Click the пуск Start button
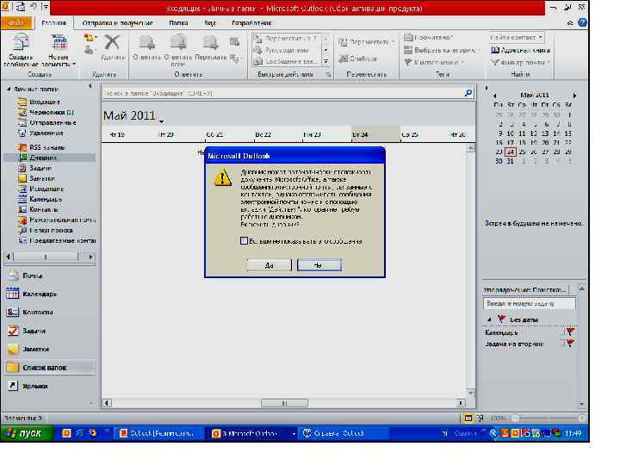Screen dimensions: 620x465 click(27, 433)
